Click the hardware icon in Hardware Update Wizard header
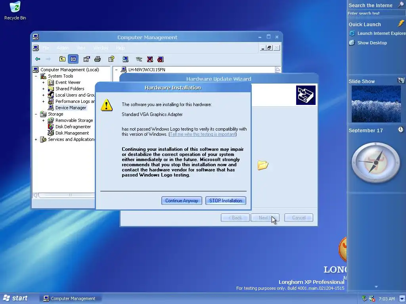The width and height of the screenshot is (406, 304). click(x=306, y=95)
